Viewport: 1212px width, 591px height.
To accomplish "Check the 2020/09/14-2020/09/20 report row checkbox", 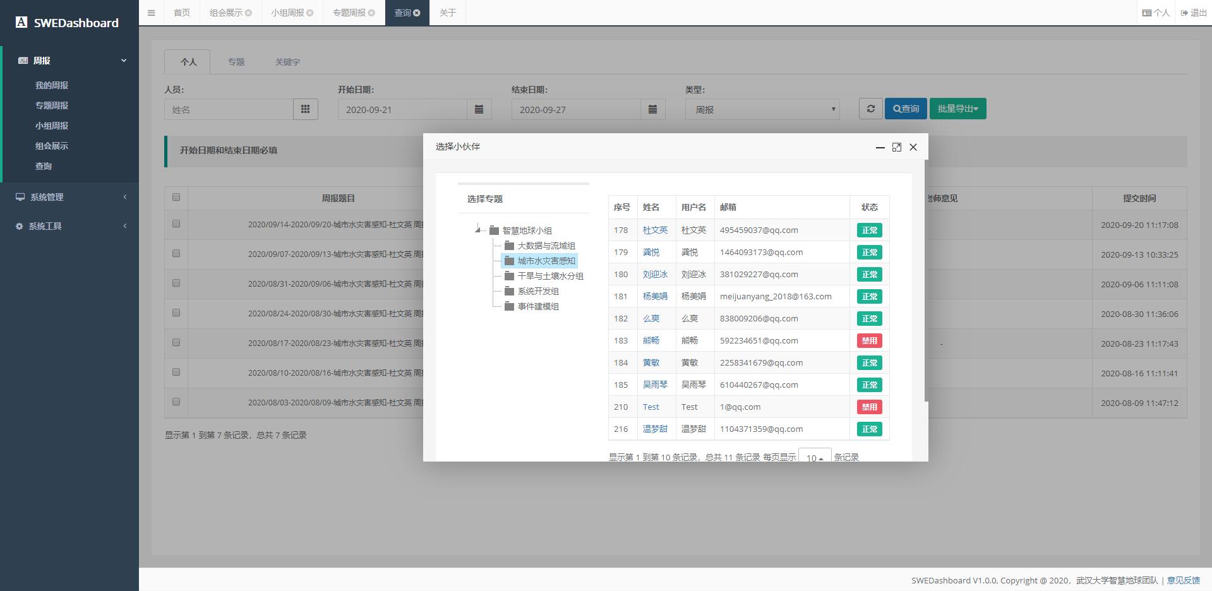I will pyautogui.click(x=176, y=224).
